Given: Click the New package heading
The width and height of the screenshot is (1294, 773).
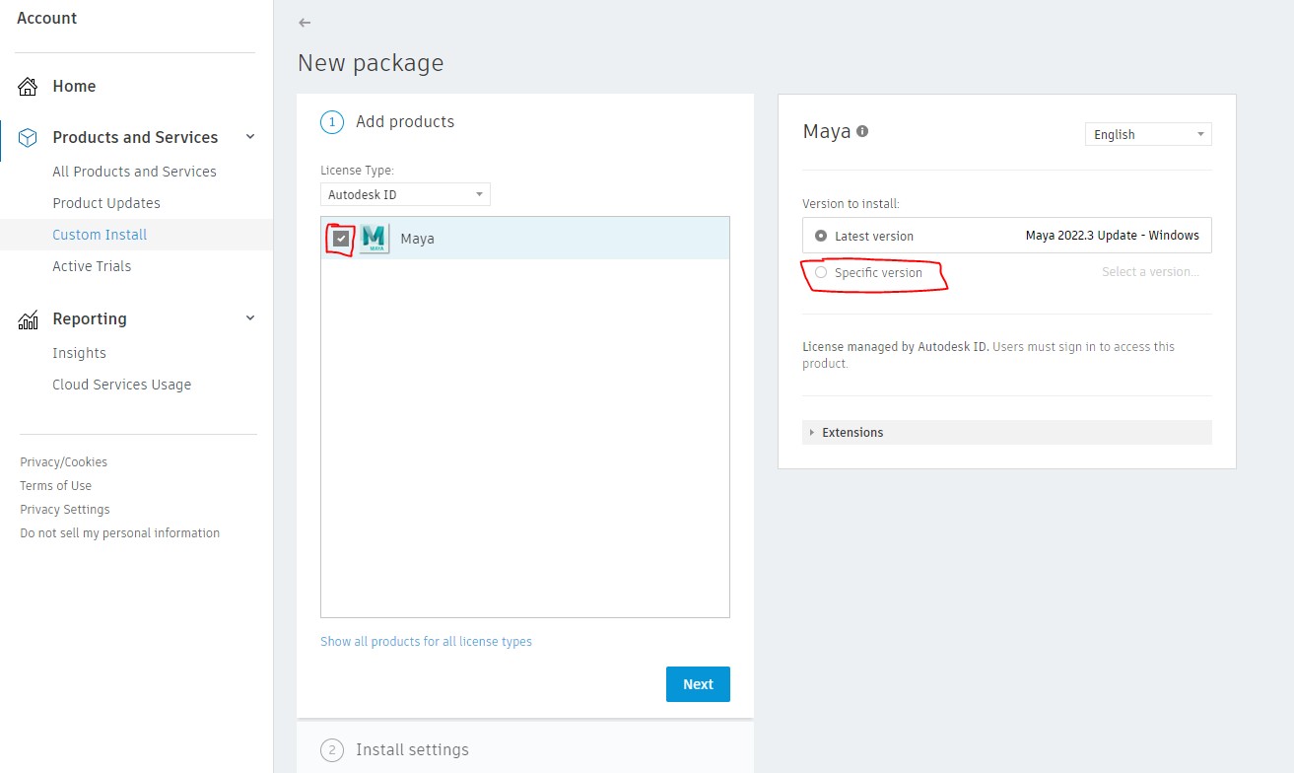Looking at the screenshot, I should click(x=371, y=63).
